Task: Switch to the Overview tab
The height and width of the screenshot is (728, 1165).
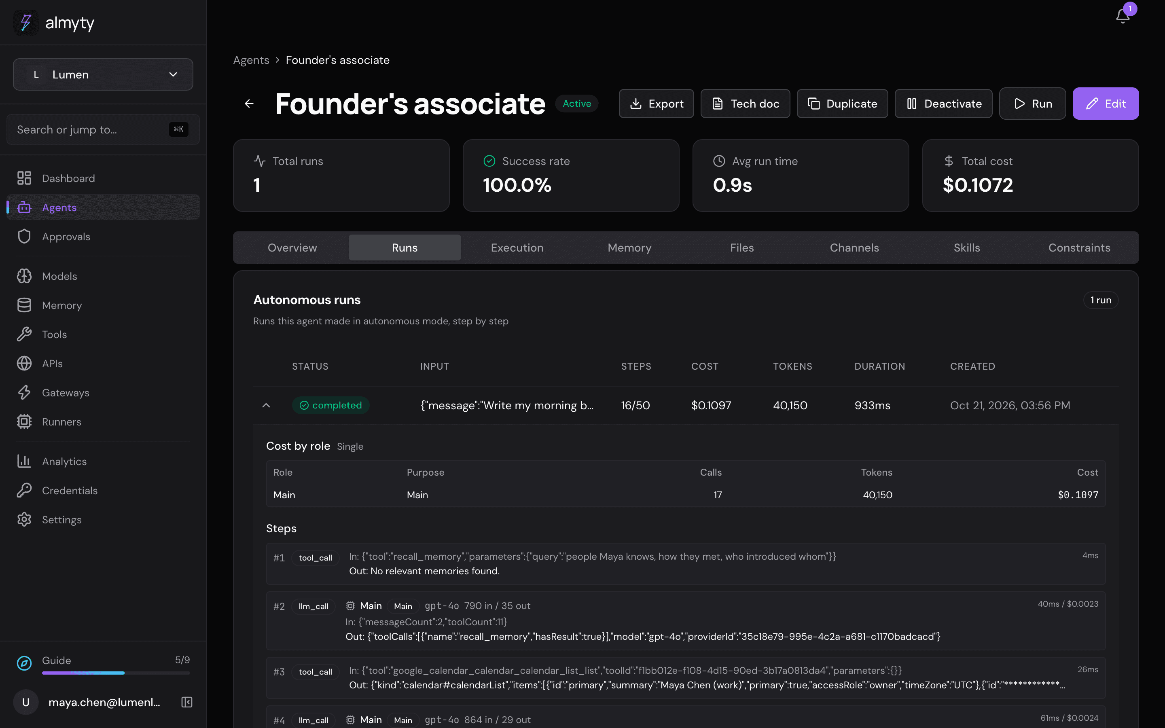Action: [x=292, y=248]
